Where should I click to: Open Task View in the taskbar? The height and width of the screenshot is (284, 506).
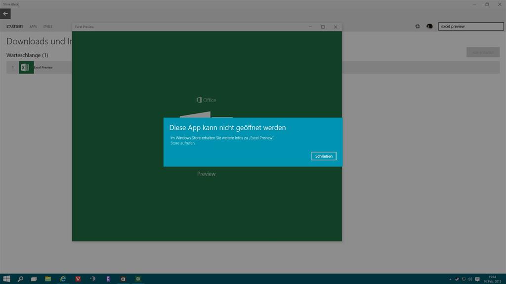[x=34, y=279]
